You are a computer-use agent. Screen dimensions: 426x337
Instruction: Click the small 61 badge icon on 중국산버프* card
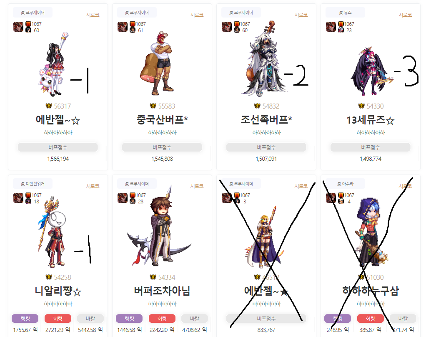133,30
